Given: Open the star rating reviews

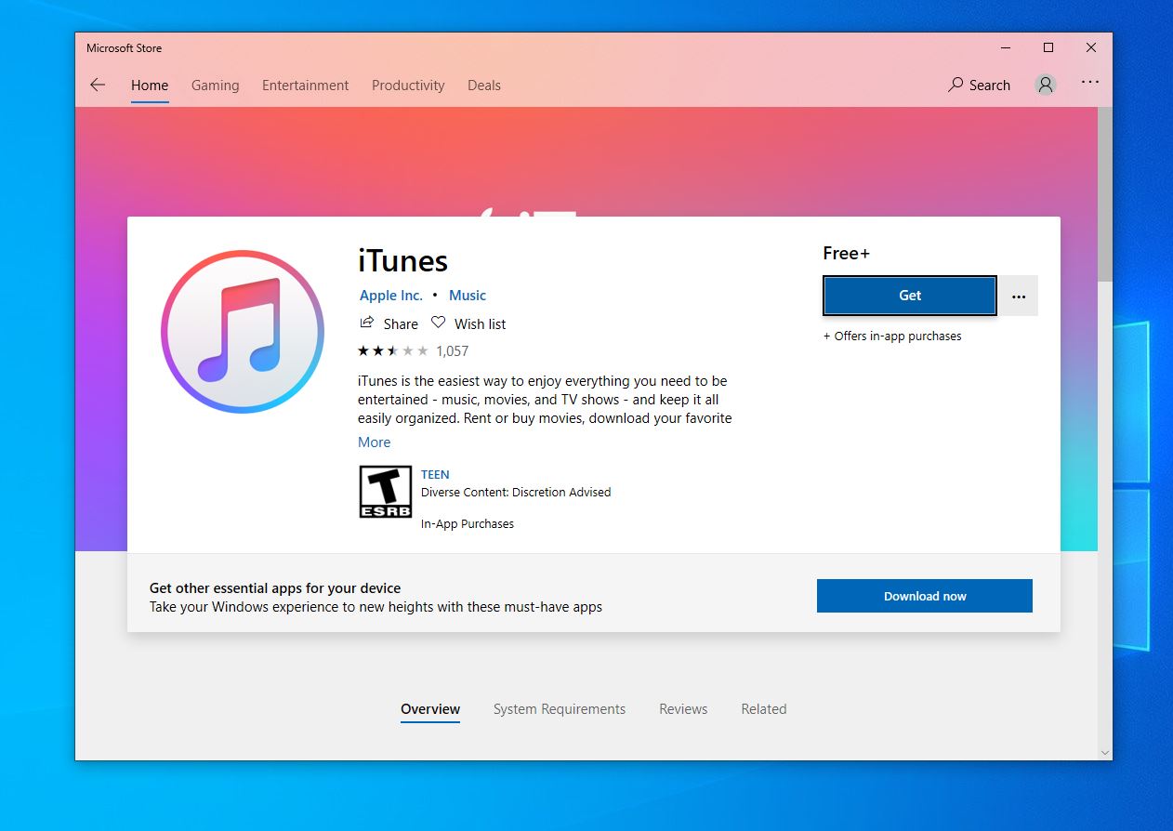Looking at the screenshot, I should tap(392, 350).
